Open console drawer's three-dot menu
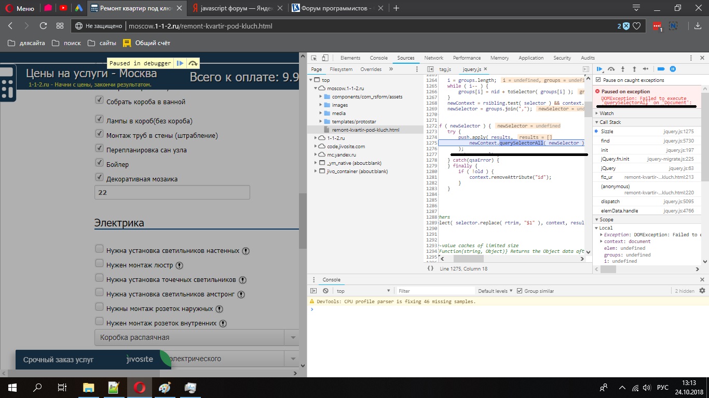 (313, 279)
